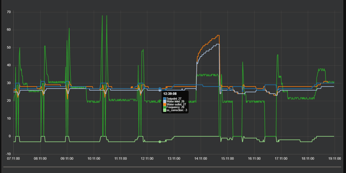Click the y-axis label 20

coord(9,101)
